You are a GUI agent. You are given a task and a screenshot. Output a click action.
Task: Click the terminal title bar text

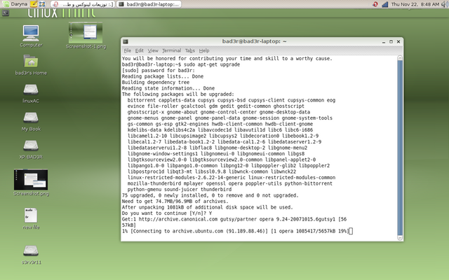coord(254,41)
